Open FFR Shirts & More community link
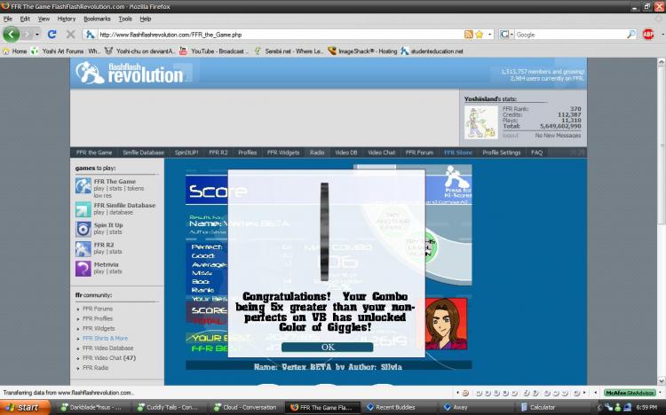666x415 pixels. tap(105, 338)
